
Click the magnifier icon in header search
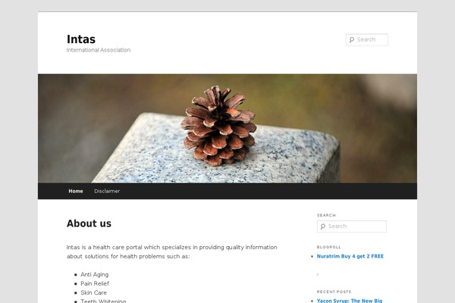(x=352, y=39)
